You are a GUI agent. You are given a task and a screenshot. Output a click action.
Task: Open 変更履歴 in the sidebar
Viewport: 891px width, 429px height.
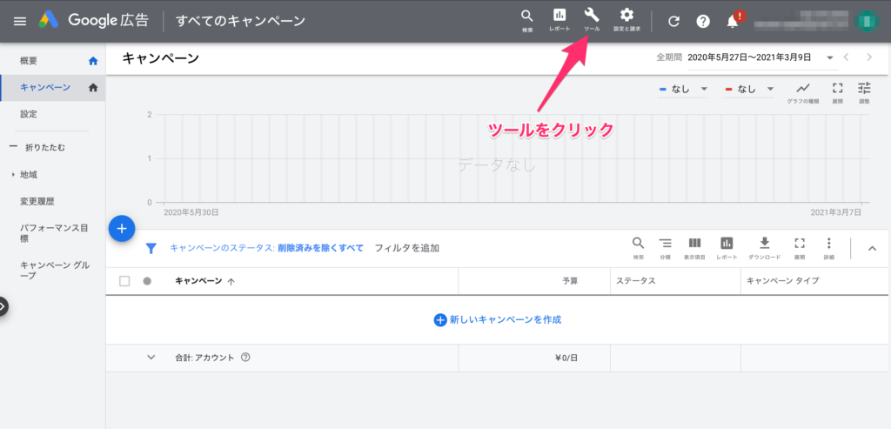click(x=37, y=202)
